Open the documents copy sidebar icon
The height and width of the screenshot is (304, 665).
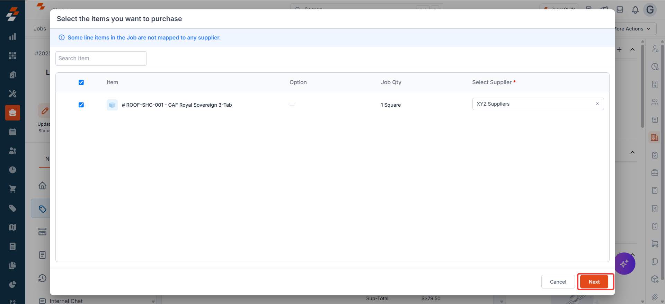point(12,266)
